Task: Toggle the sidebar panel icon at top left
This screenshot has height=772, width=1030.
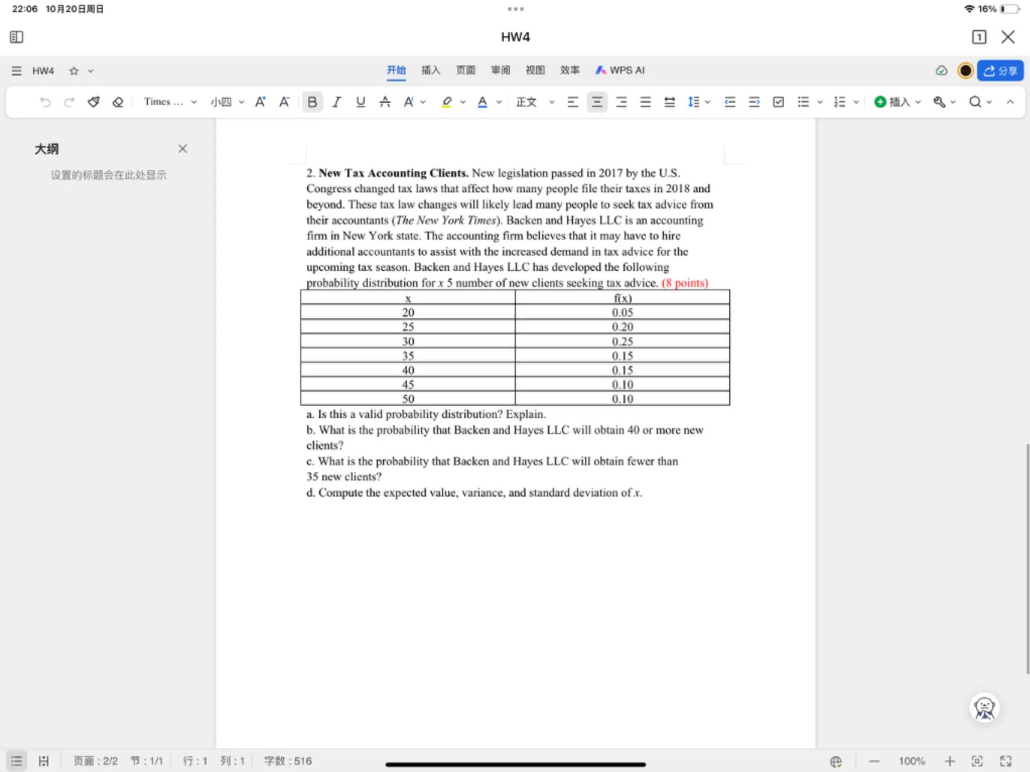Action: click(x=17, y=37)
